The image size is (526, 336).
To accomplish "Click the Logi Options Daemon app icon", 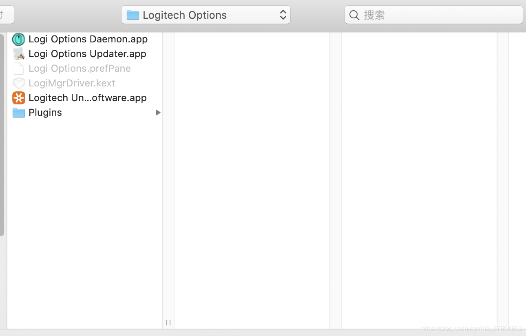I will 19,39.
